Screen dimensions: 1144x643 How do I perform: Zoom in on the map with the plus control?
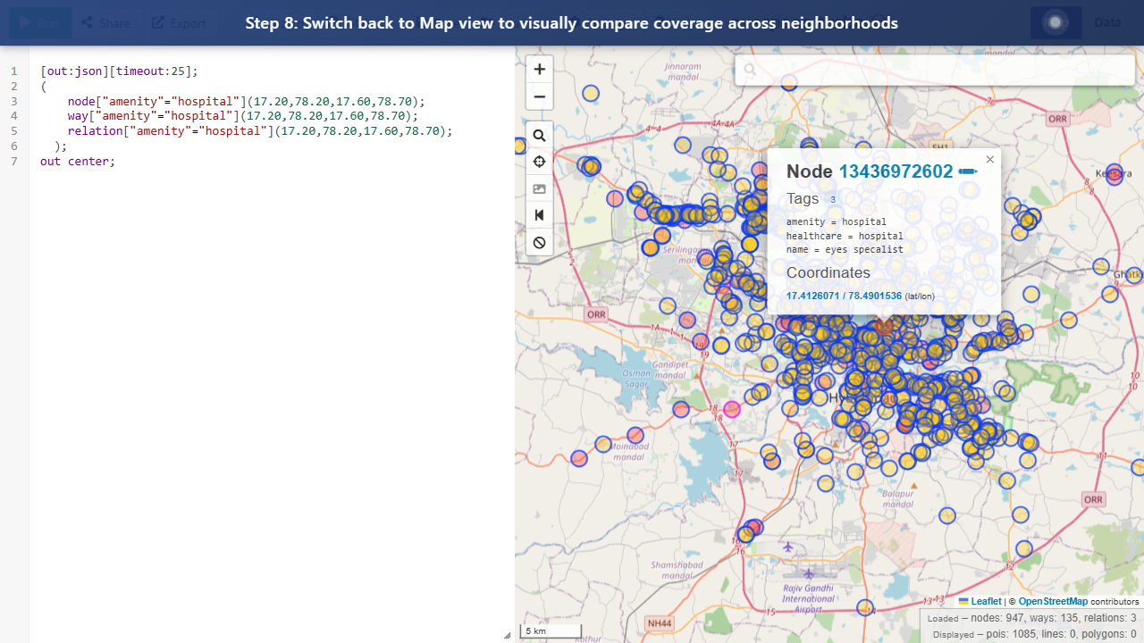(539, 69)
